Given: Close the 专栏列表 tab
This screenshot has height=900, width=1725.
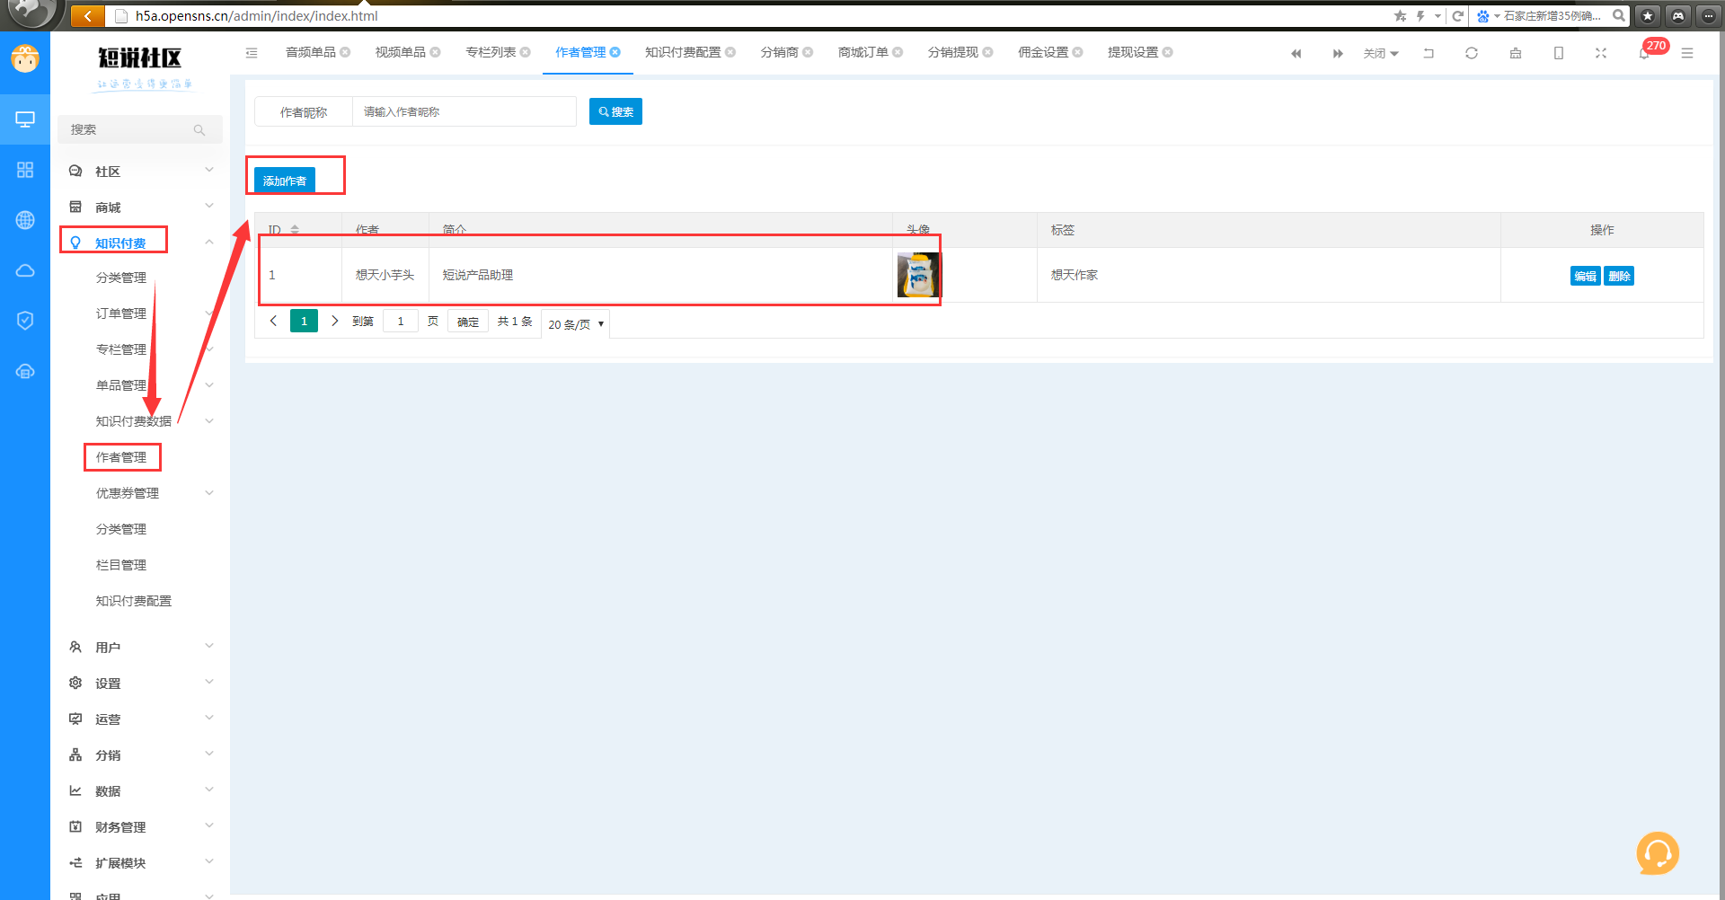Looking at the screenshot, I should (526, 52).
